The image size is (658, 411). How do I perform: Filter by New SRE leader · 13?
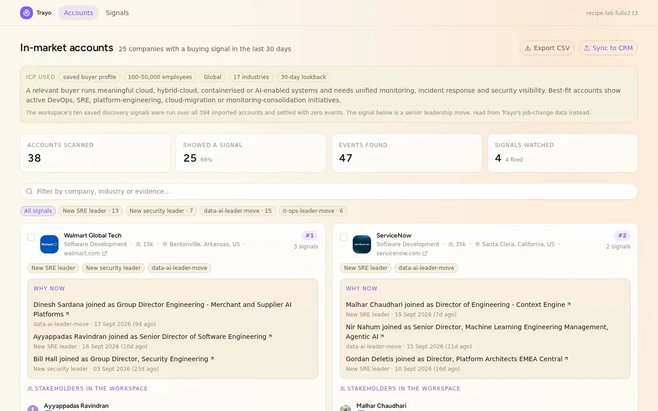coord(90,211)
